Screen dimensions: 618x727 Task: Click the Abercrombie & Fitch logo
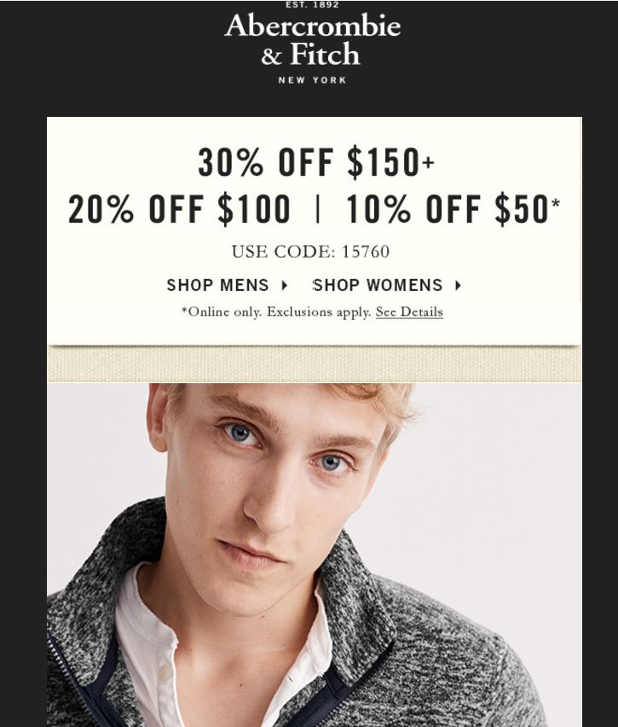point(312,43)
